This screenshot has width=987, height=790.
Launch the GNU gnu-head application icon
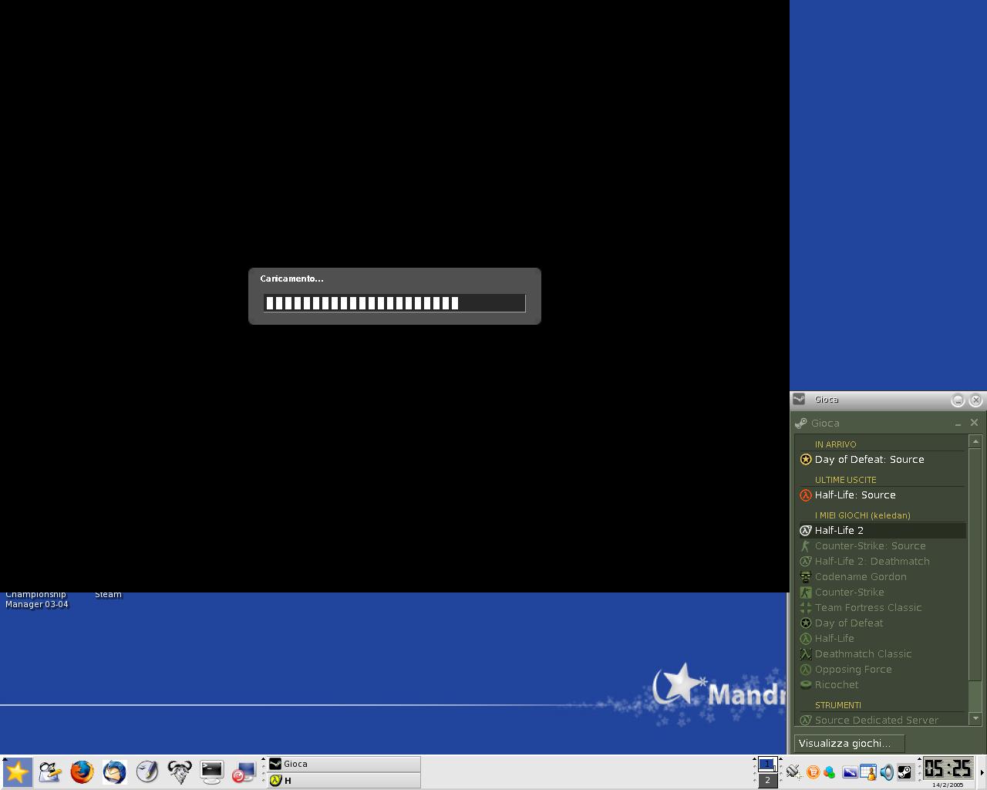click(179, 771)
